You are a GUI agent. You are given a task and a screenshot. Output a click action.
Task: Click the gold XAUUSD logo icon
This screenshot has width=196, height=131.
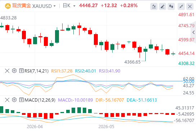(8, 6)
